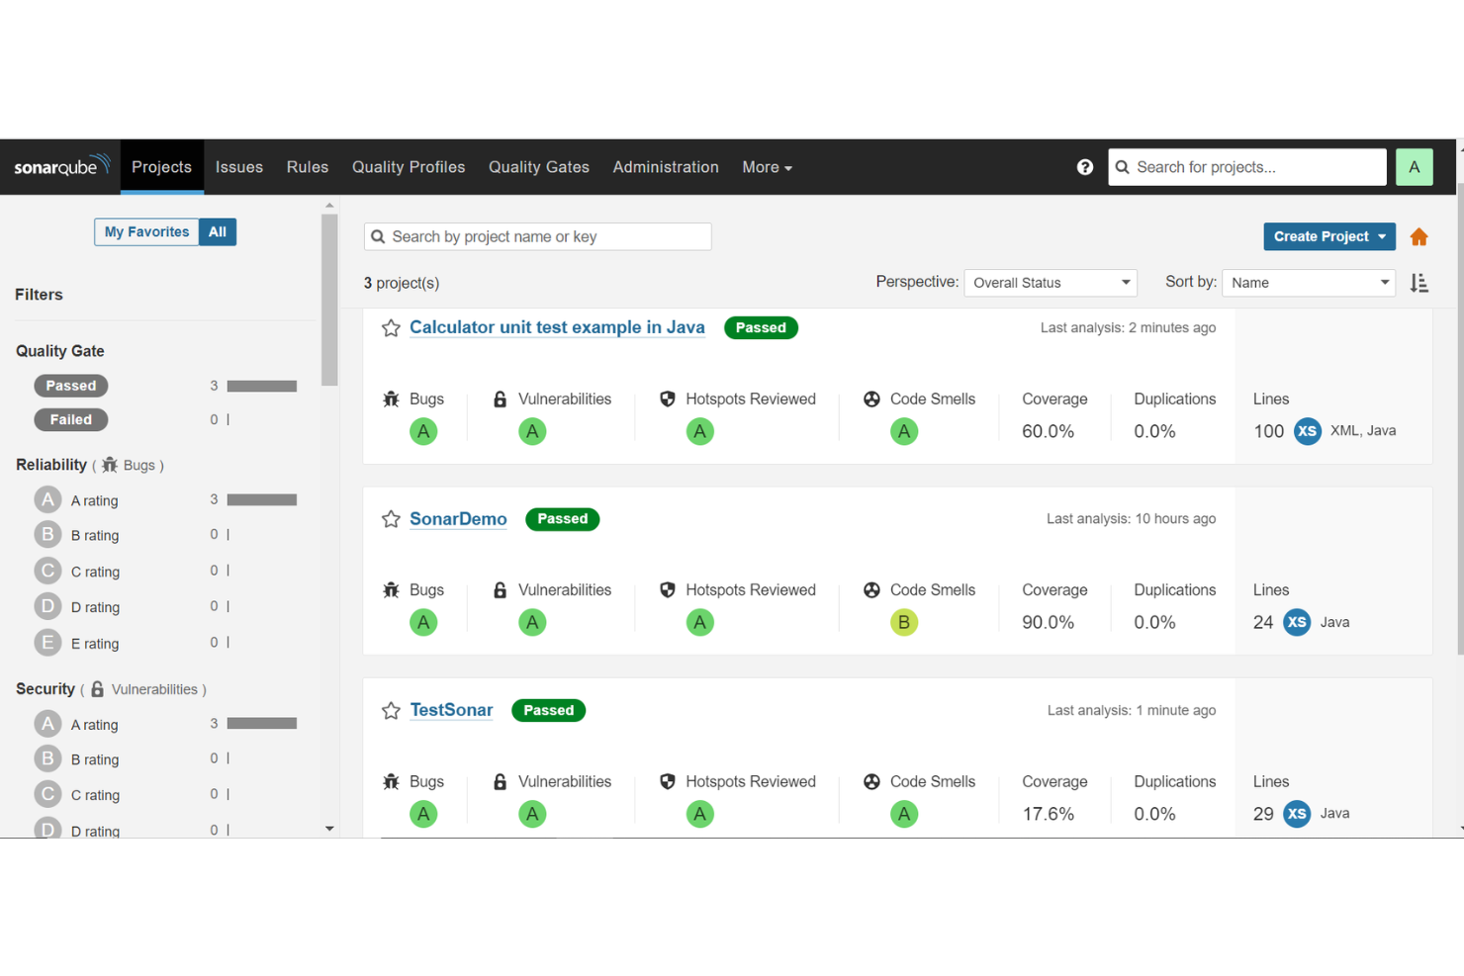
Task: Click the Bugs A rating of the Calculator project
Action: coord(423,431)
